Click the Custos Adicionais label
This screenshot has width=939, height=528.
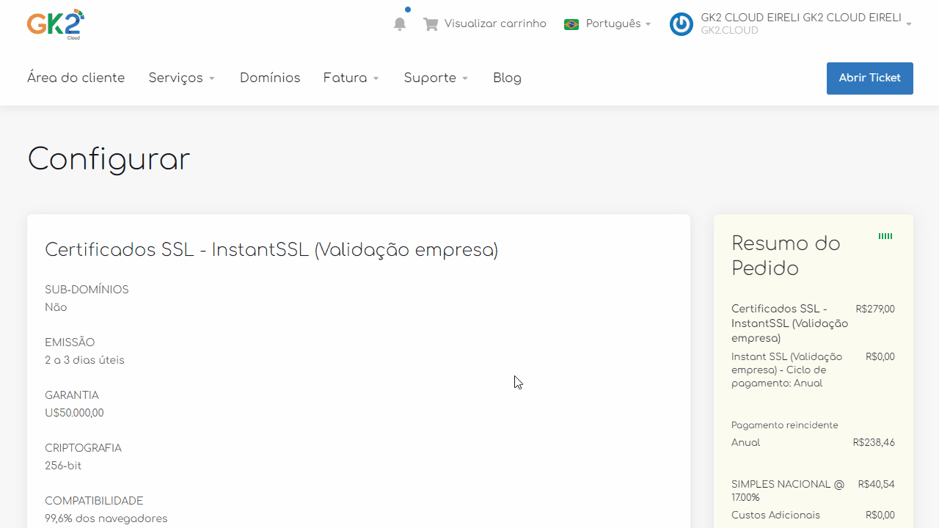point(775,515)
